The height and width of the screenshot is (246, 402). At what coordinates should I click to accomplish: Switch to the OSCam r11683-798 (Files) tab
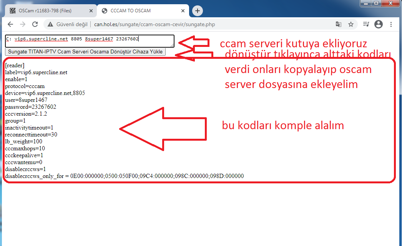[50, 10]
